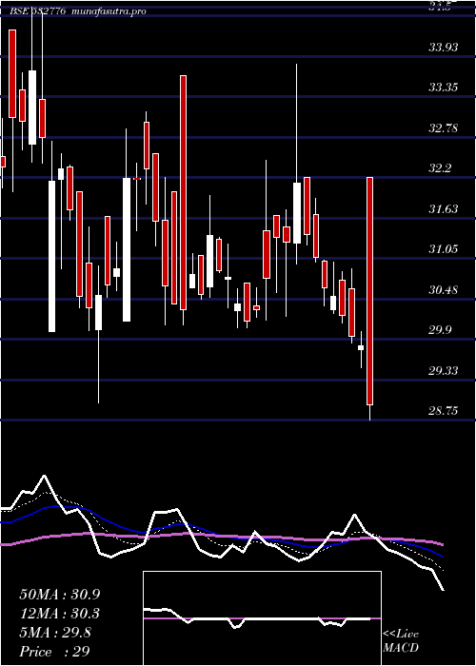Click the 5MA : 29.8 value
The height and width of the screenshot is (666, 476).
click(x=55, y=633)
